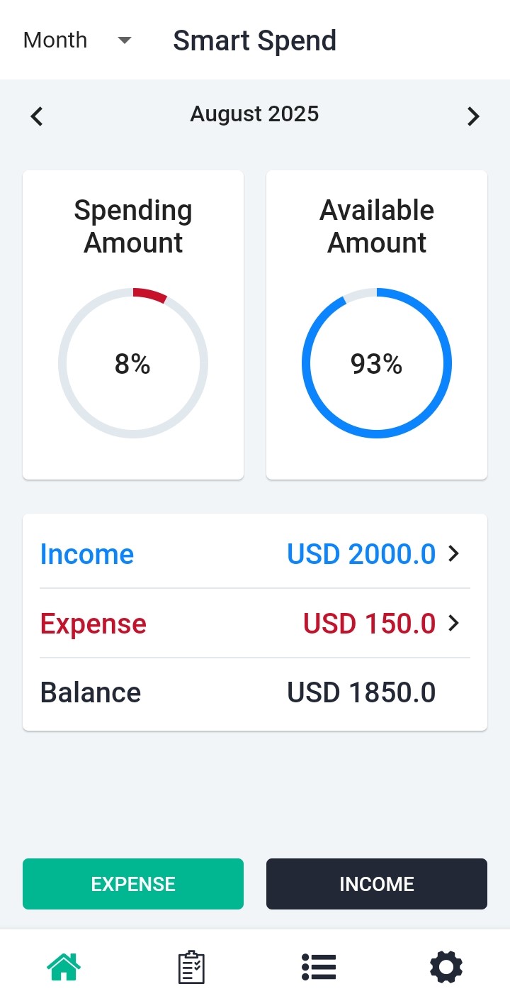Select the Month period label
The width and height of the screenshot is (510, 1001).
[55, 40]
